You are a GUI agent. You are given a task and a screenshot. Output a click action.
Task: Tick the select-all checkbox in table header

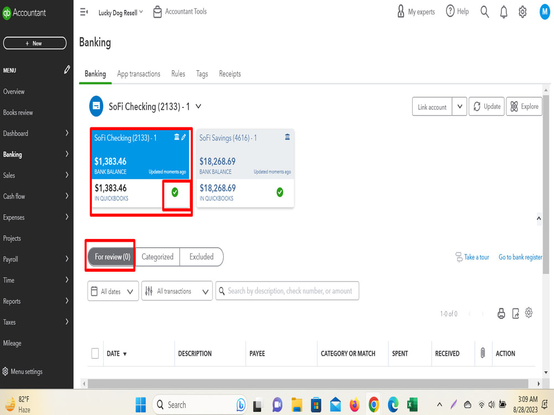point(95,353)
